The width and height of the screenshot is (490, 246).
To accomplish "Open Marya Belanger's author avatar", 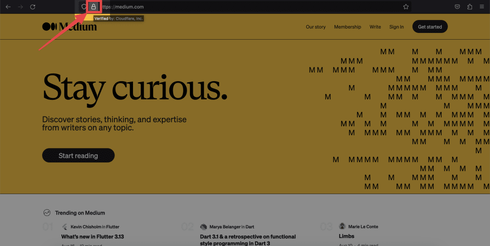I will coord(203,227).
